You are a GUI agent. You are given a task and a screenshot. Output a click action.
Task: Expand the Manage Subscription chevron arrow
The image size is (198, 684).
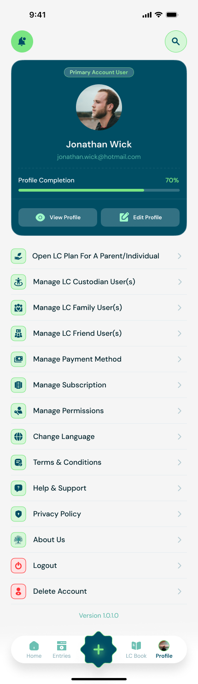click(180, 385)
